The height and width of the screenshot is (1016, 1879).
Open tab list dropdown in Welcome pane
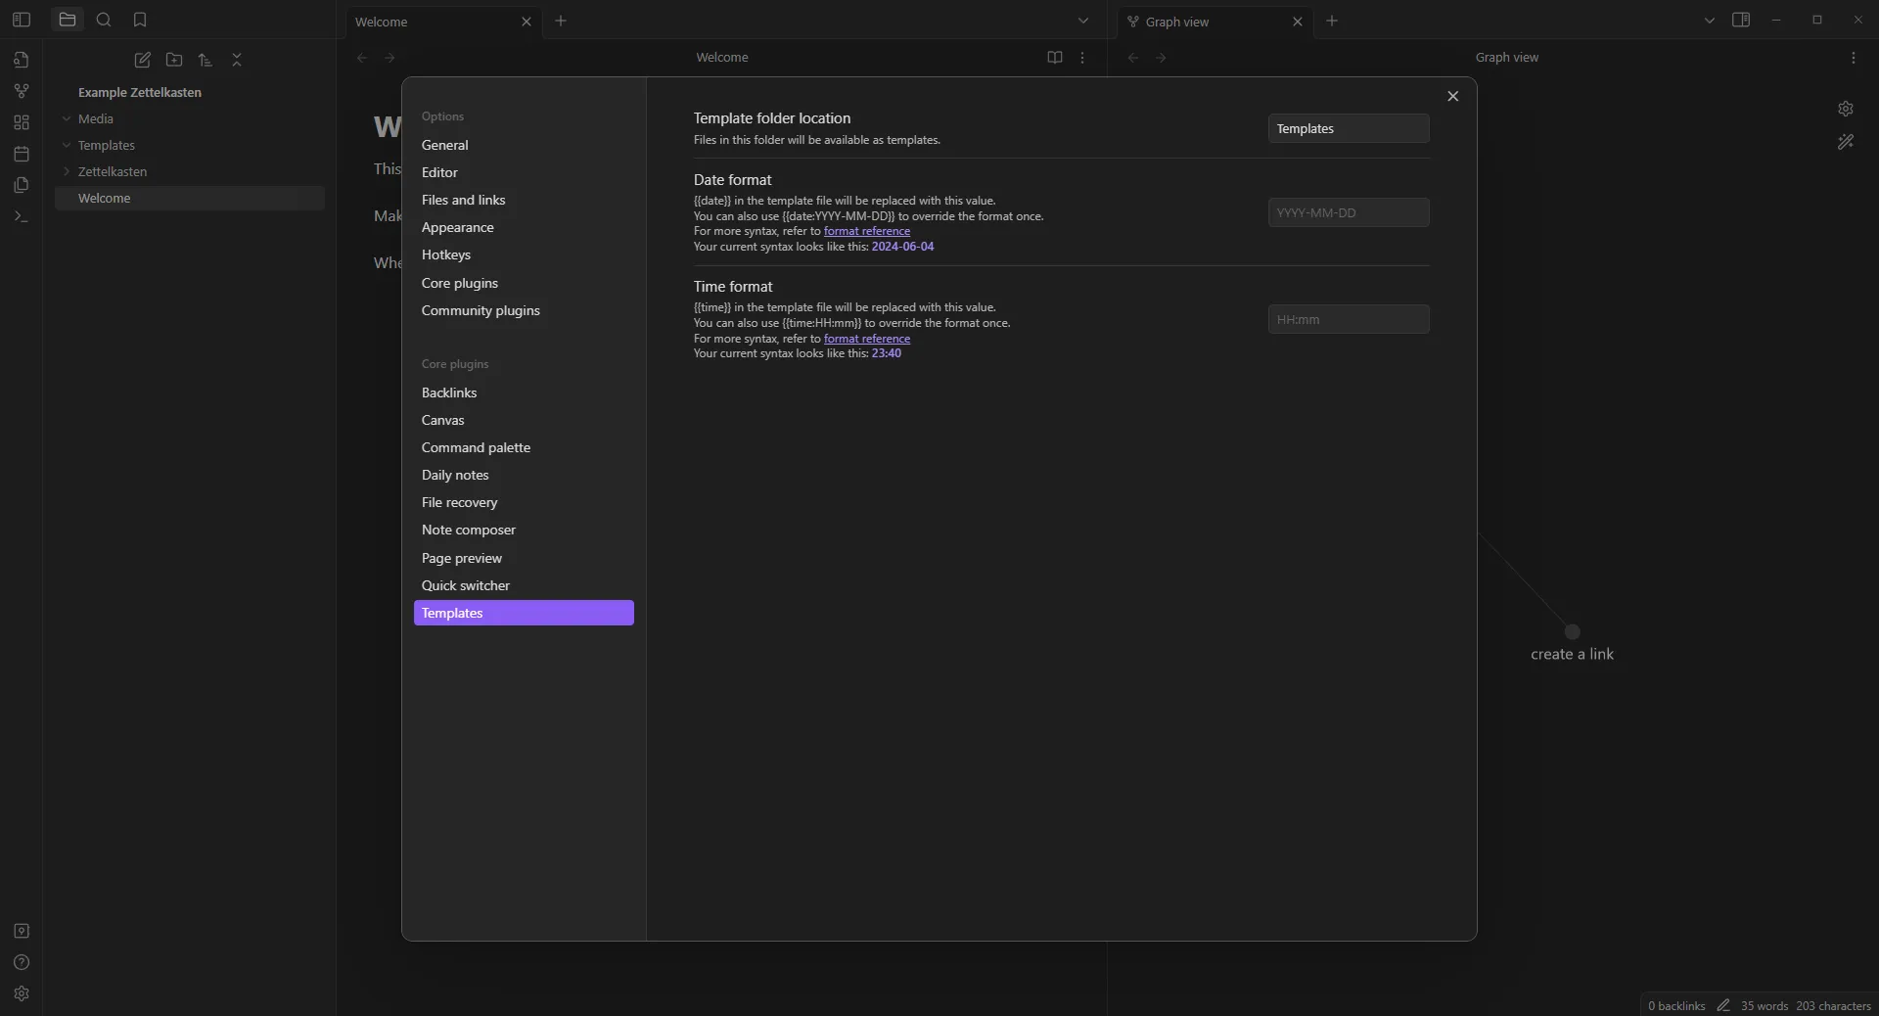1083,21
